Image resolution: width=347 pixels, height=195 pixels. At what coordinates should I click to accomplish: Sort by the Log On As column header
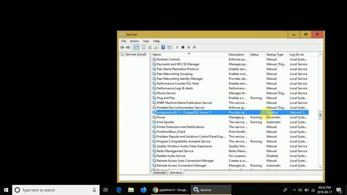coord(298,54)
